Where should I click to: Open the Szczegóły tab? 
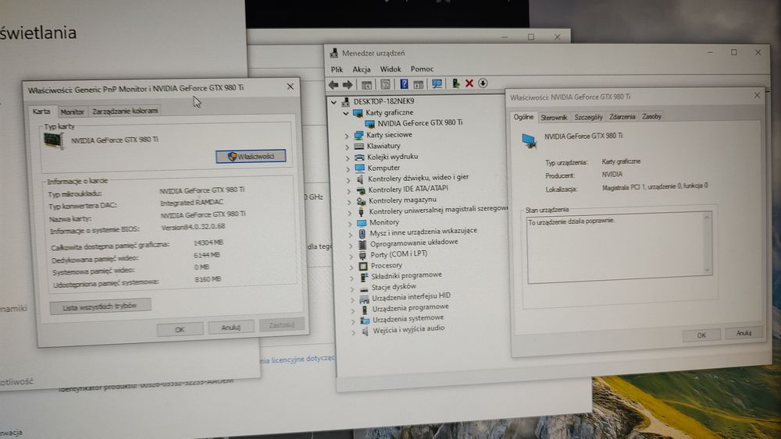(588, 117)
